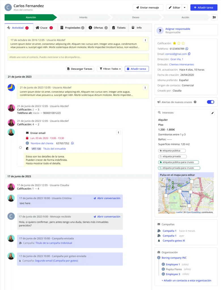Set rating with the third star

click(183, 43)
